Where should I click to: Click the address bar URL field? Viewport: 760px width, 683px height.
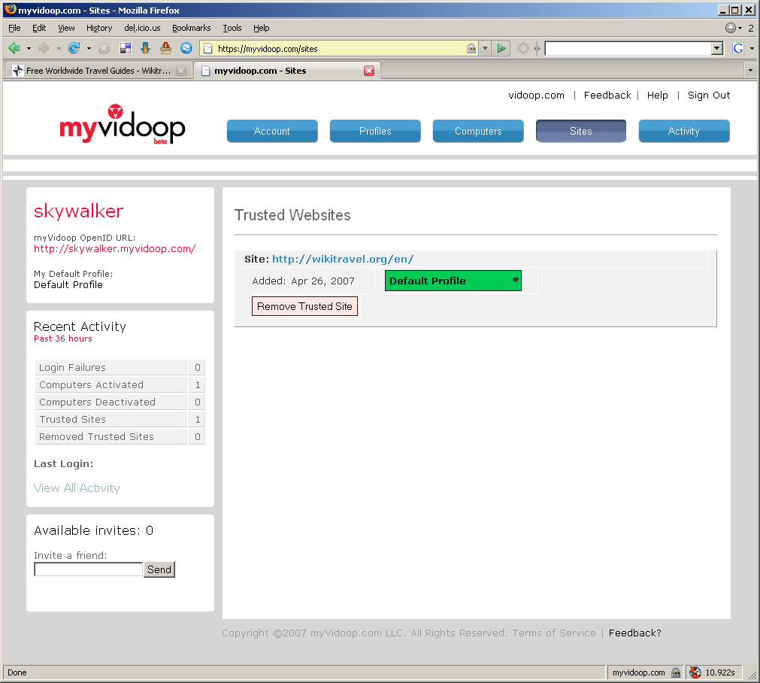(x=339, y=48)
